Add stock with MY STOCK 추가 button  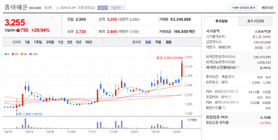tap(243, 8)
